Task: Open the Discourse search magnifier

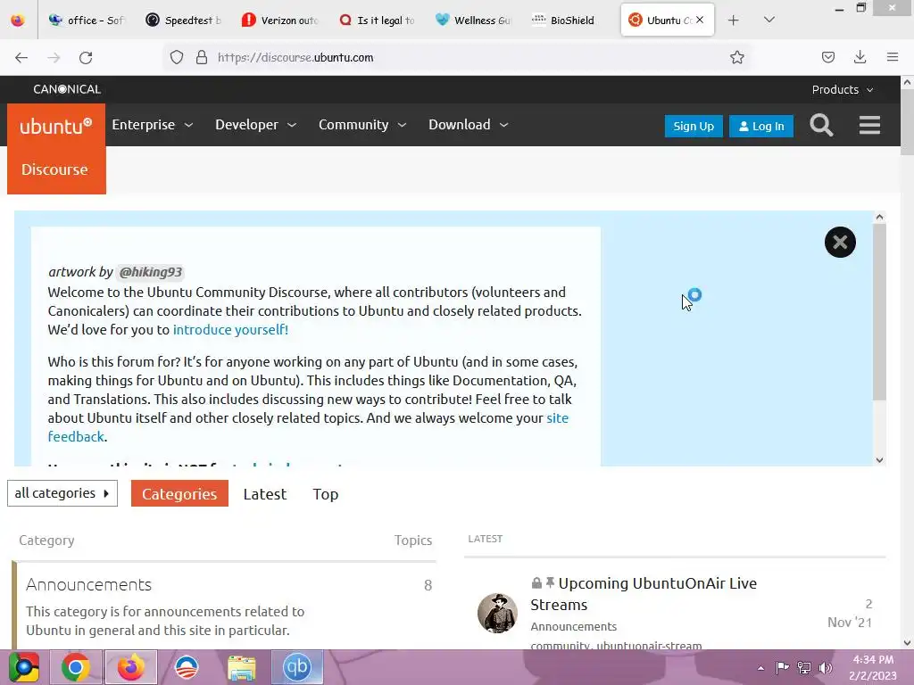Action: (821, 125)
